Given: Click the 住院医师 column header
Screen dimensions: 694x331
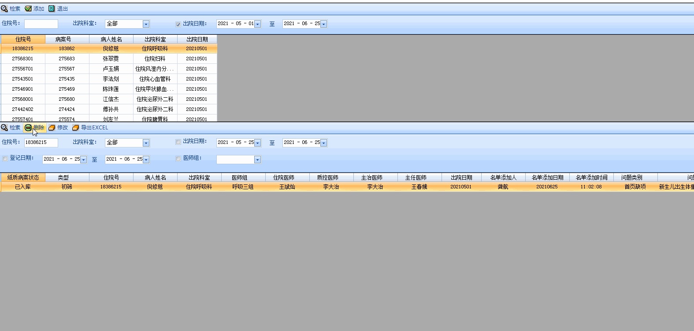Looking at the screenshot, I should pyautogui.click(x=287, y=177).
